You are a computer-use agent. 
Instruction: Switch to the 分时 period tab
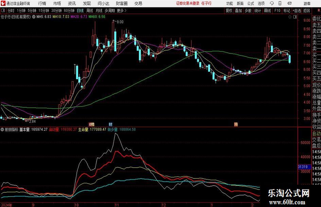[11, 11]
